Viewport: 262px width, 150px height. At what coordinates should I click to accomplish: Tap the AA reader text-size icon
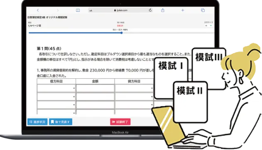pos(91,10)
